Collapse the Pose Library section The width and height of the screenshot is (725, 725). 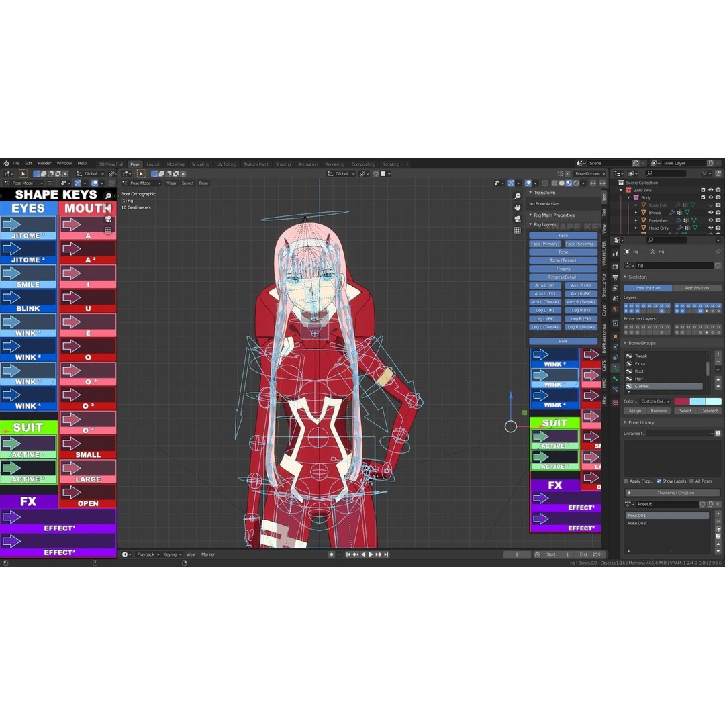[x=625, y=422]
